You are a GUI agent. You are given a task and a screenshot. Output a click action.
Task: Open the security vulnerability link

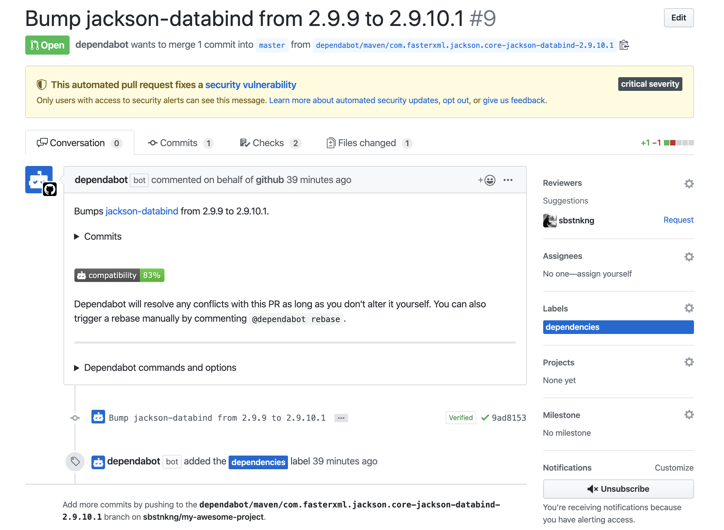pos(250,85)
